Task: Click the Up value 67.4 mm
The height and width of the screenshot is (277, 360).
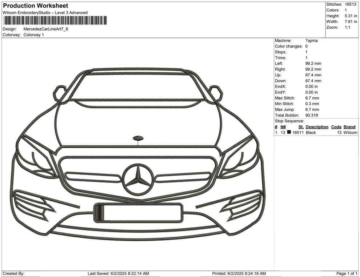Action: click(x=313, y=75)
